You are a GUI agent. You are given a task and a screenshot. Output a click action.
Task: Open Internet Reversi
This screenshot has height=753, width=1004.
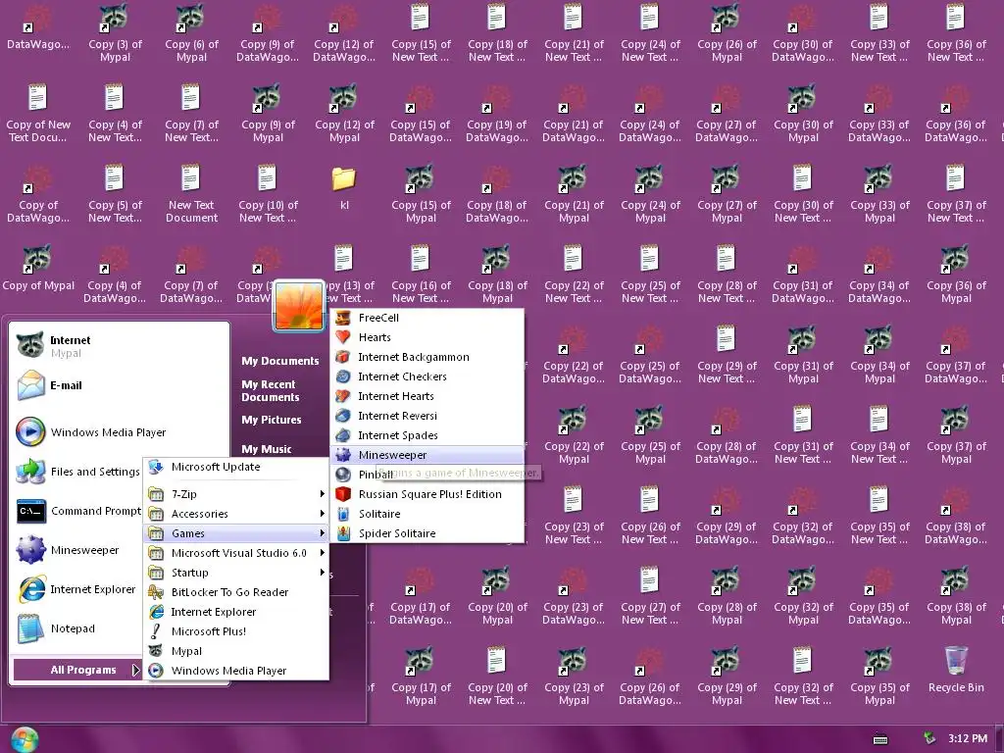(427, 416)
